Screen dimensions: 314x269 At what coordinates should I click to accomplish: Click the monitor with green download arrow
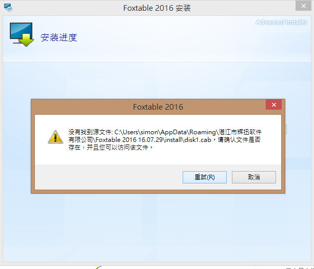click(22, 34)
